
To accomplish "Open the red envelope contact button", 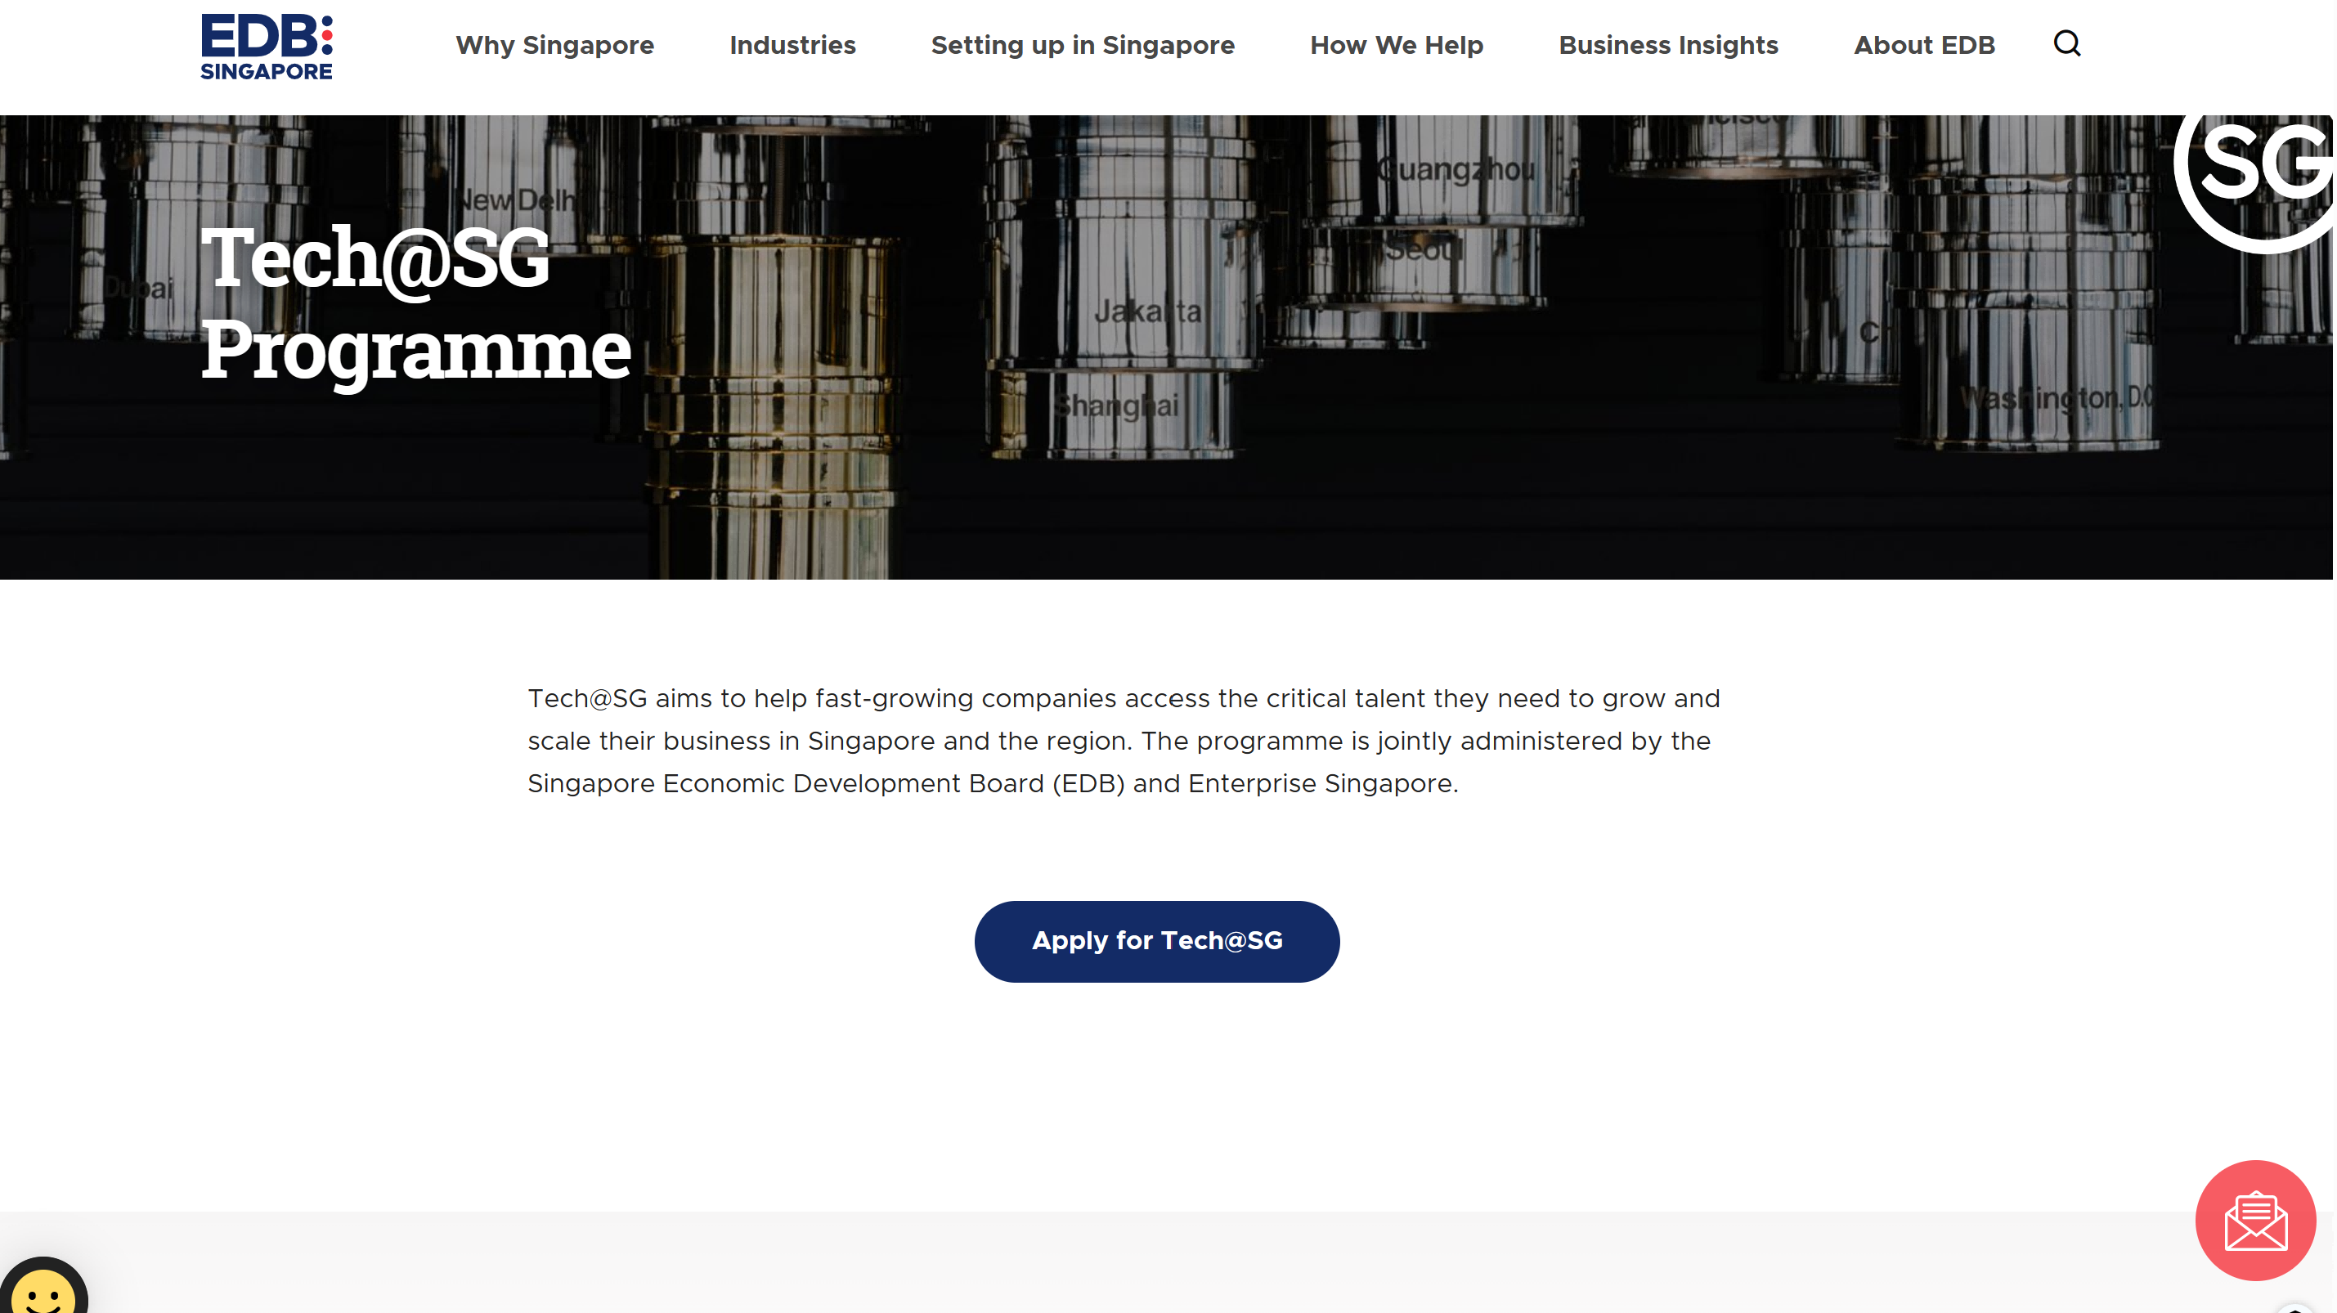I will [x=2255, y=1221].
